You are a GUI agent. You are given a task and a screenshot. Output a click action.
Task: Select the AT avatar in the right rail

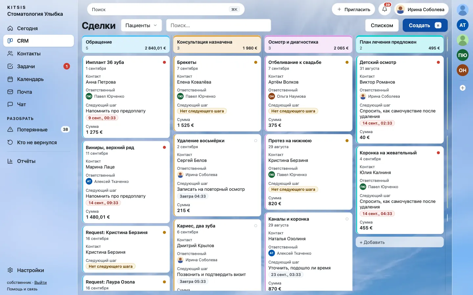coord(462,25)
